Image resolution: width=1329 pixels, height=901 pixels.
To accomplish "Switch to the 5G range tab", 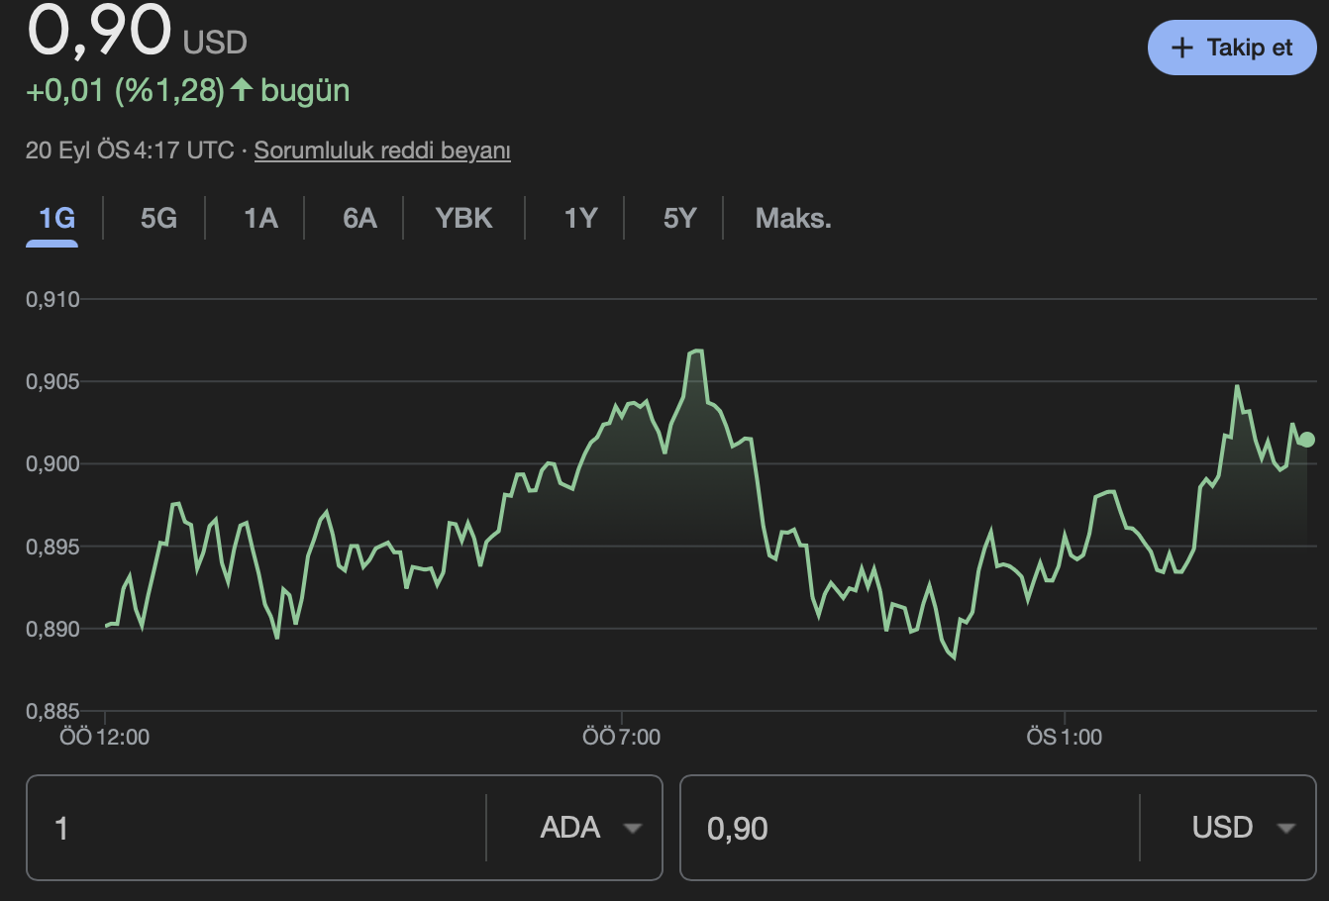I will click(x=158, y=218).
